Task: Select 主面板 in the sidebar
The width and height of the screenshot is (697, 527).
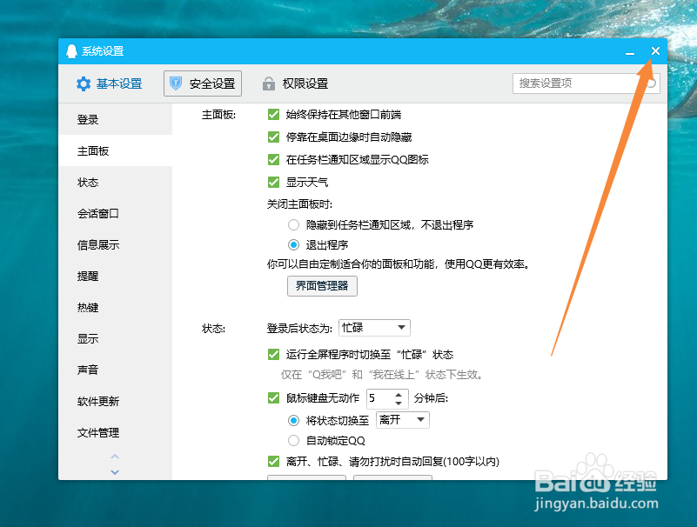Action: tap(115, 151)
